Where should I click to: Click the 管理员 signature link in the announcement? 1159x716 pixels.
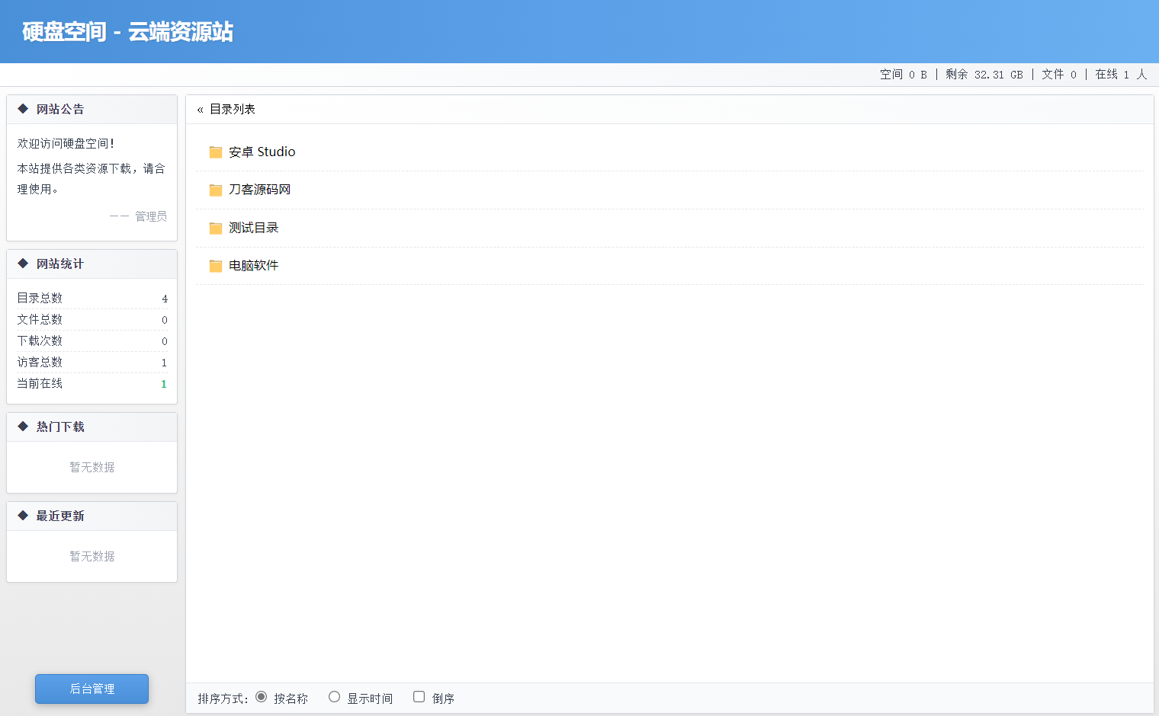(150, 216)
